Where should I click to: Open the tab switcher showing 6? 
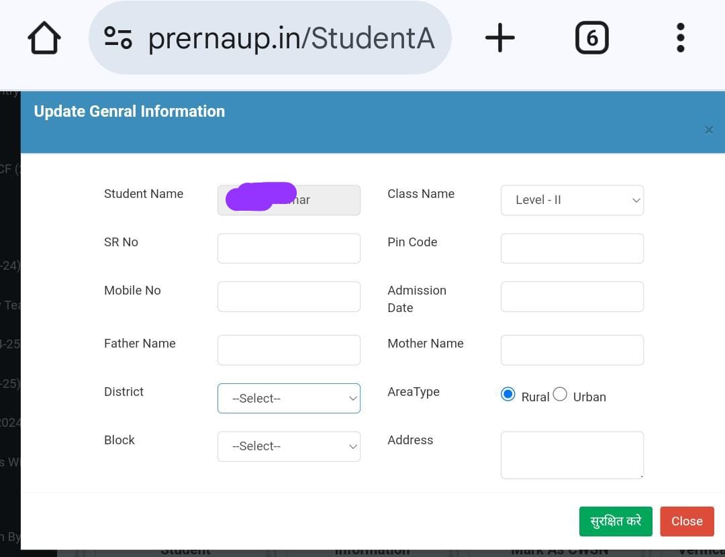coord(592,38)
